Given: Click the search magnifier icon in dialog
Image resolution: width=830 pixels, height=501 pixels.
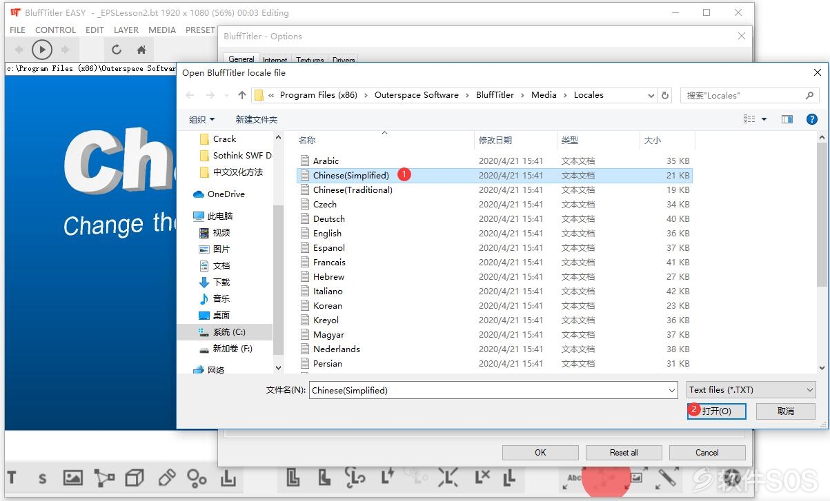Looking at the screenshot, I should (809, 95).
